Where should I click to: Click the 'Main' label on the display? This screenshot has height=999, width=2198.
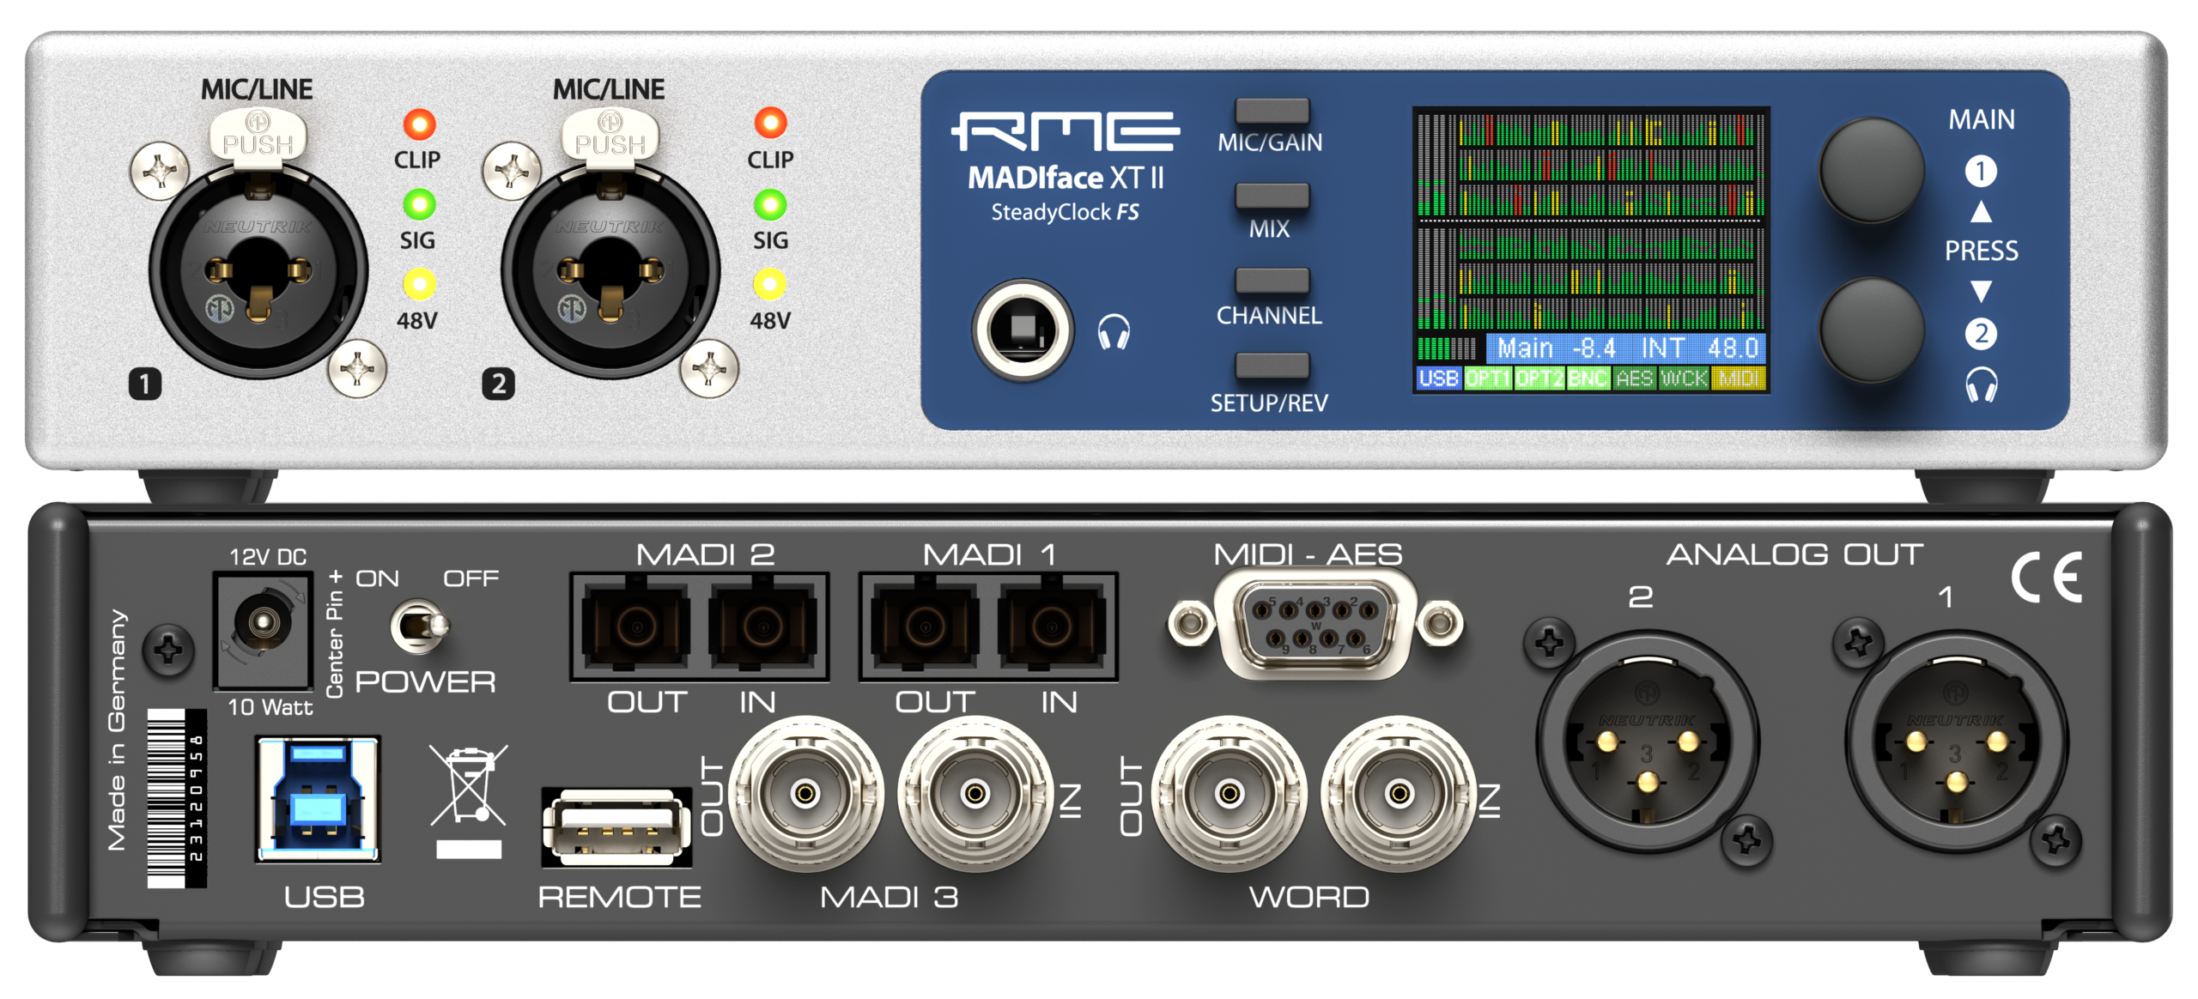point(1525,348)
